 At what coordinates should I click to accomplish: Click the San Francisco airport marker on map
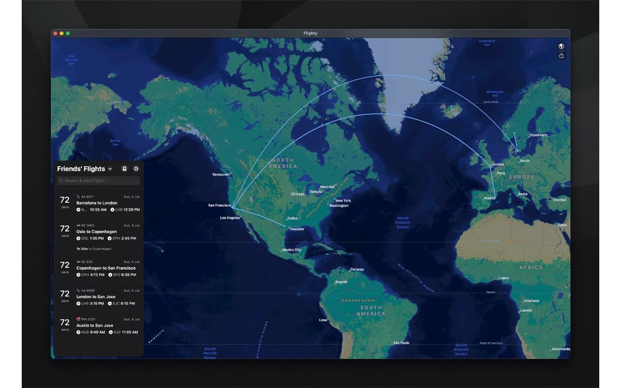[x=232, y=207]
